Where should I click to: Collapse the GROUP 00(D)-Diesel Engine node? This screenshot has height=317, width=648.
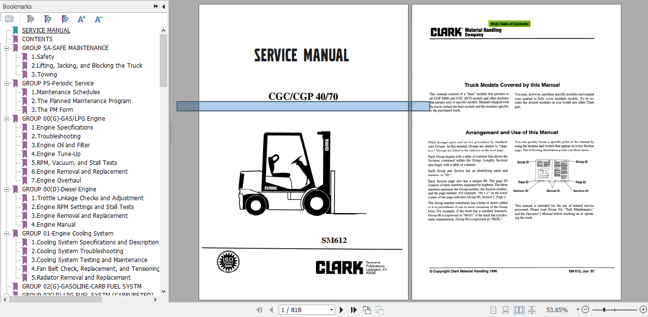coord(7,189)
